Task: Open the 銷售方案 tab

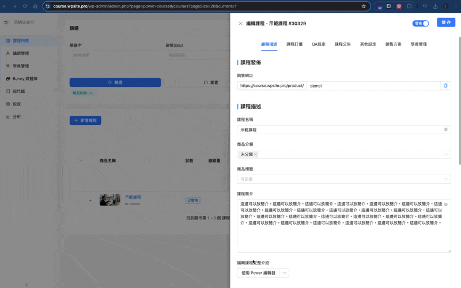Action: [394, 44]
